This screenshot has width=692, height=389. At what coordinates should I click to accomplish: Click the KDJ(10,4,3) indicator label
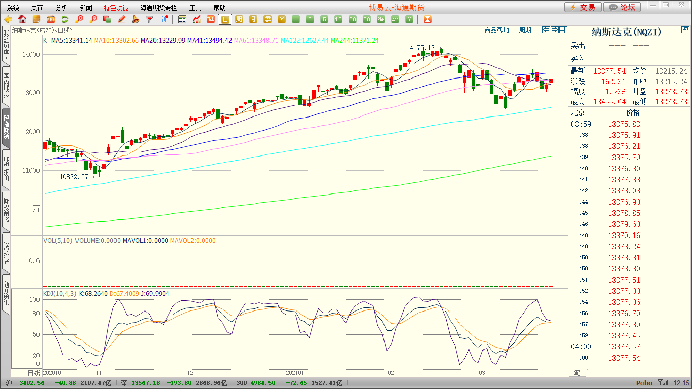coord(60,293)
